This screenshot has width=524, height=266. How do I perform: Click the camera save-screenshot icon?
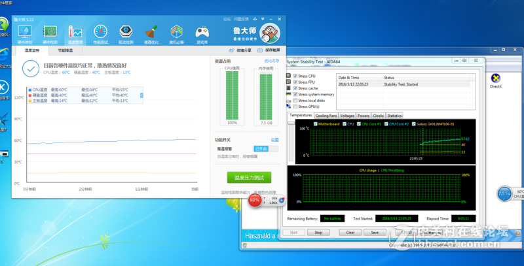tap(260, 50)
